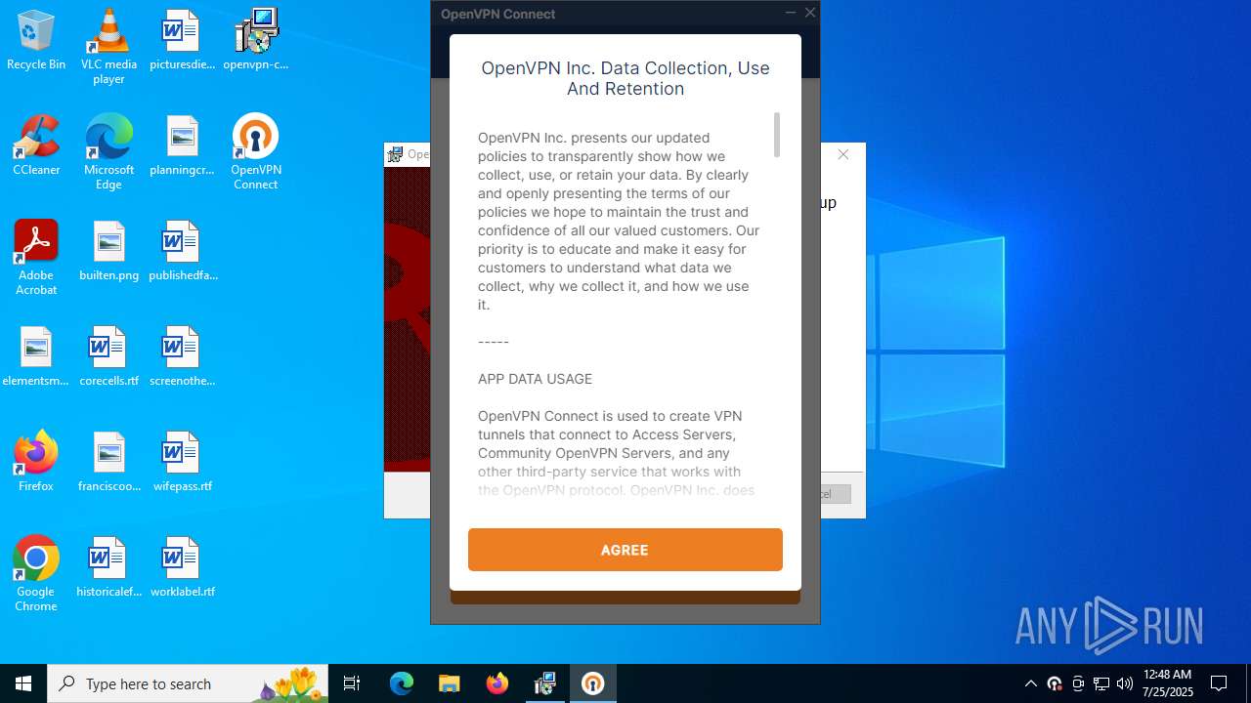Open File Explorer from taskbar

point(449,683)
